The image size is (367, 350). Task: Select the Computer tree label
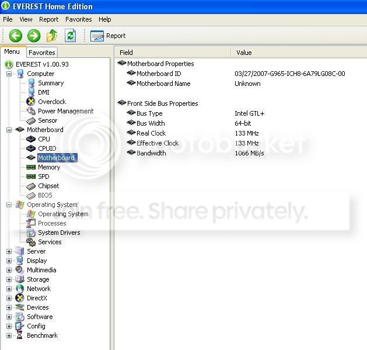point(40,74)
